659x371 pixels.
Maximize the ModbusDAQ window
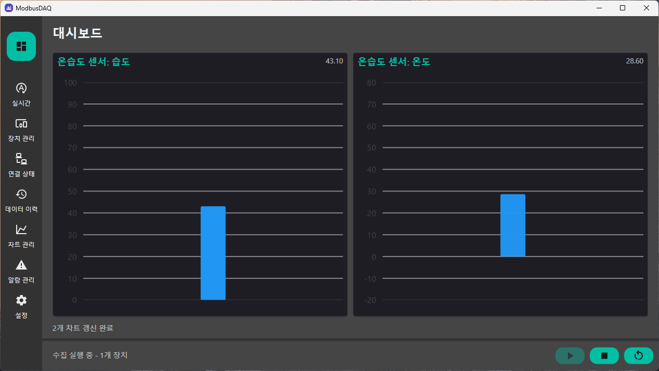pos(623,8)
